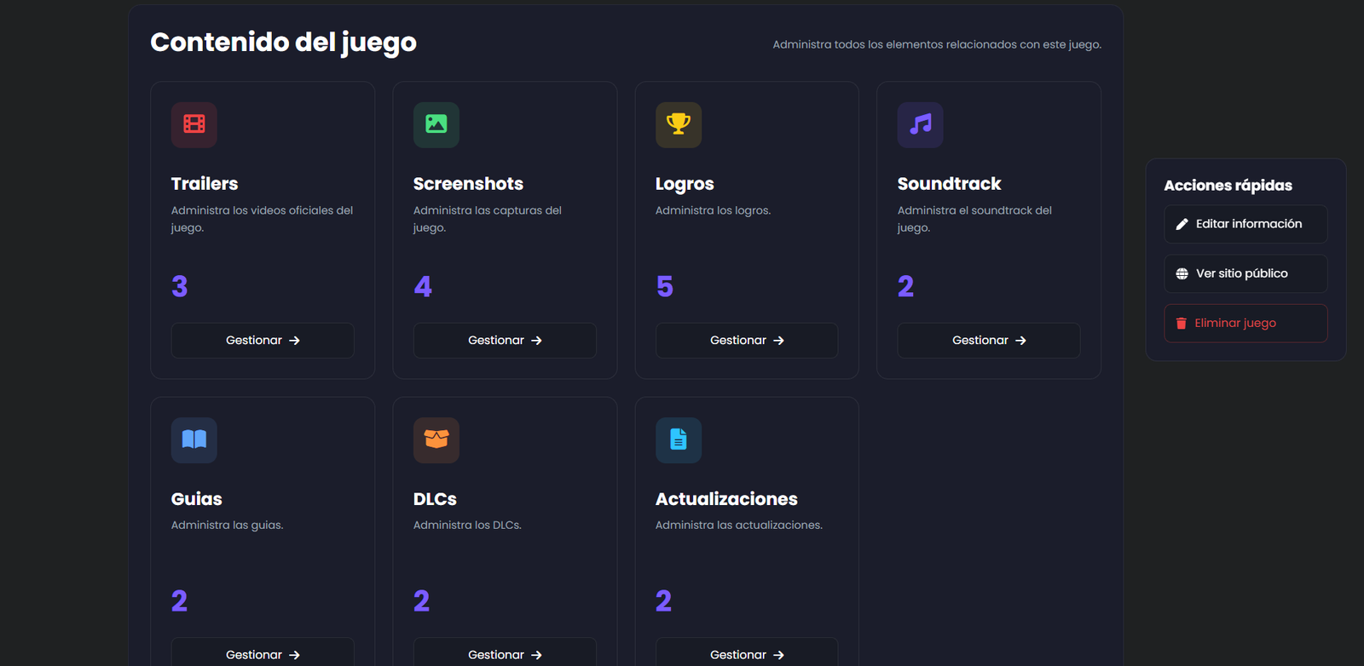Image resolution: width=1364 pixels, height=666 pixels.
Task: Open Gestionar for Screenshots
Action: click(x=505, y=341)
